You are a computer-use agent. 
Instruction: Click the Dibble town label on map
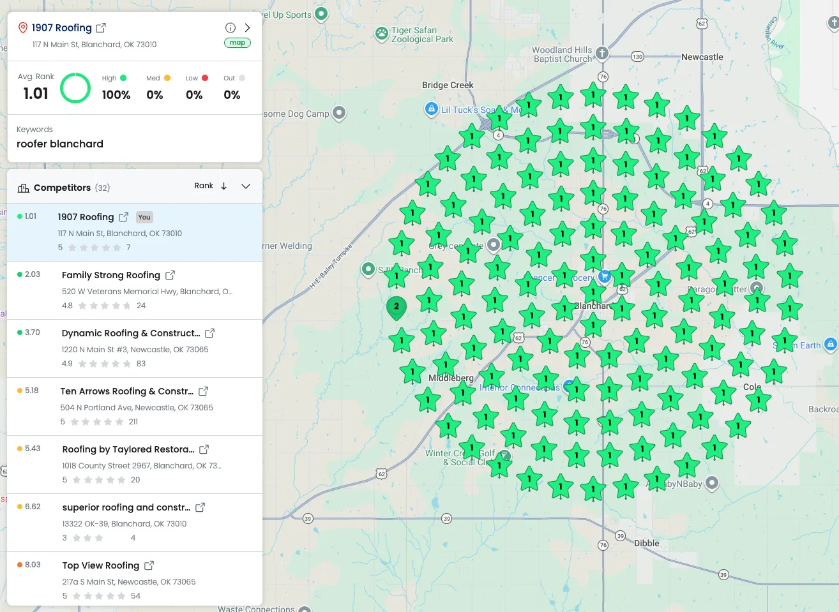point(647,543)
